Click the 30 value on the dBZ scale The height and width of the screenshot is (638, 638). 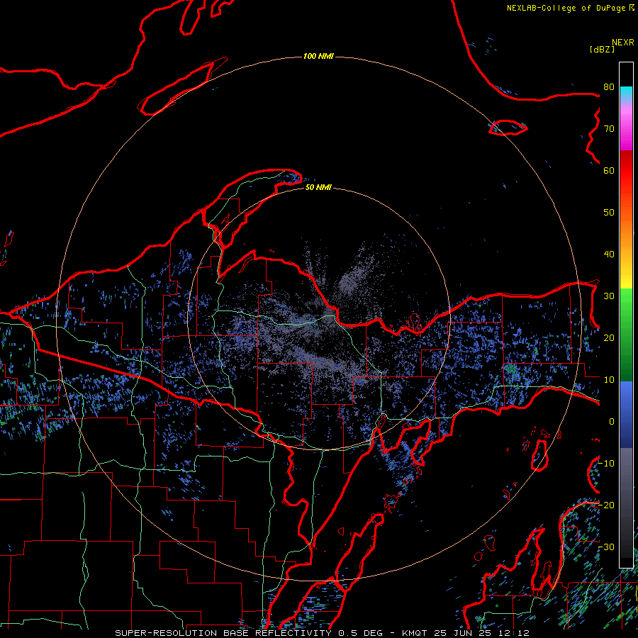pos(609,296)
